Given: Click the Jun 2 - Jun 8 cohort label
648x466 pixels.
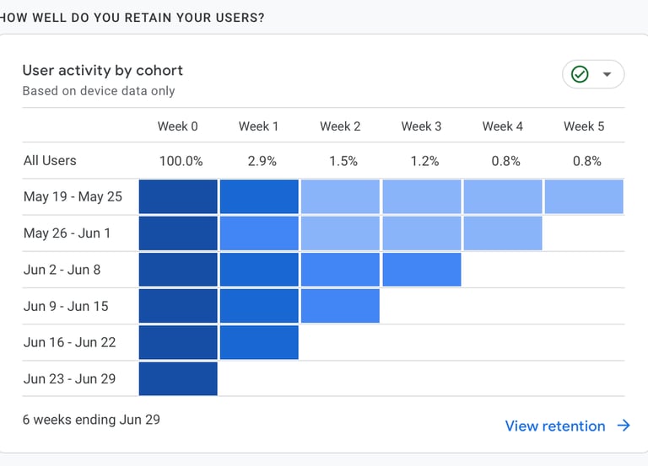Looking at the screenshot, I should coord(63,270).
